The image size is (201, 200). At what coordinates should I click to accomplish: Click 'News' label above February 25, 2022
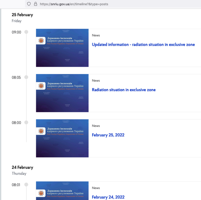96,126
